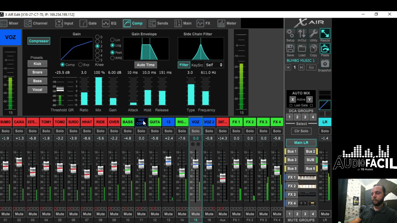
Task: Select Exp mode radio button
Action: (80, 65)
